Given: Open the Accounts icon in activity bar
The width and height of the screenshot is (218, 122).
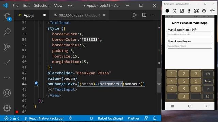Looking at the screenshot, I should 7,93.
